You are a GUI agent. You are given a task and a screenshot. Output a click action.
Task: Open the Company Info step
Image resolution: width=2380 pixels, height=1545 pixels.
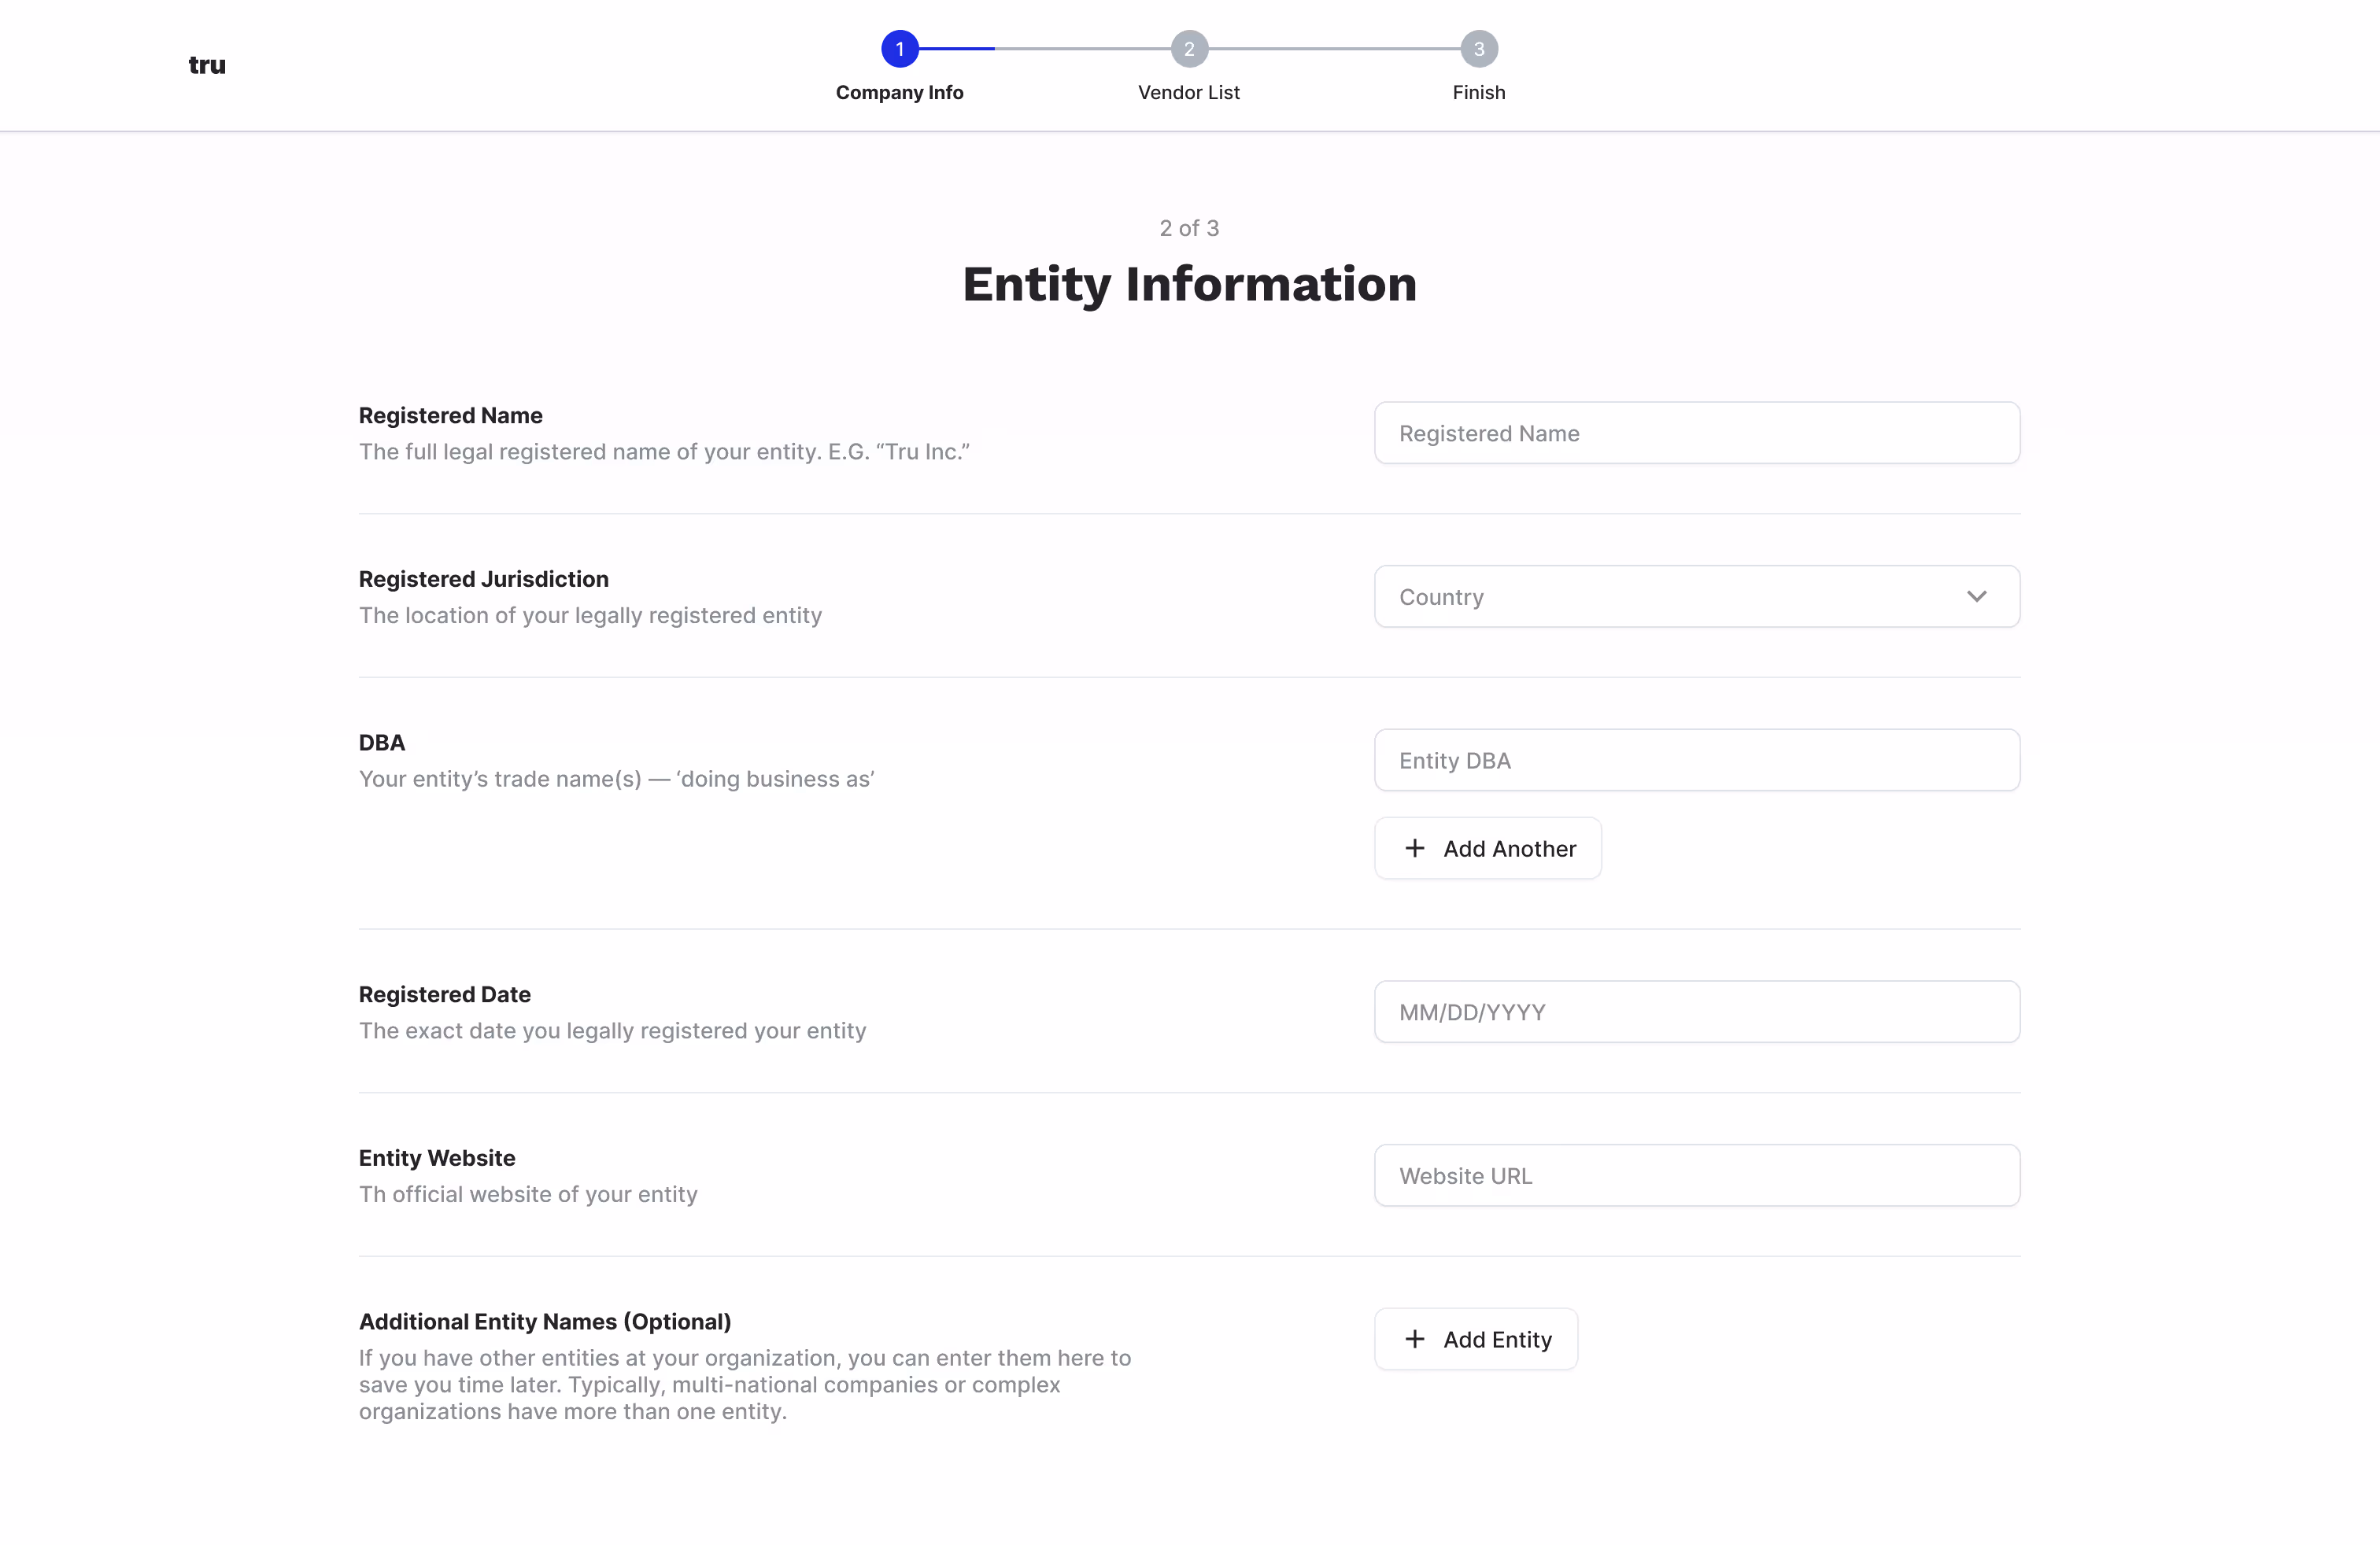coord(900,93)
